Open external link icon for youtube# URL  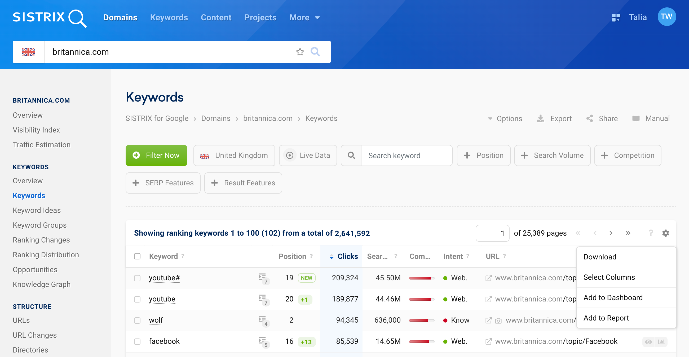[488, 278]
